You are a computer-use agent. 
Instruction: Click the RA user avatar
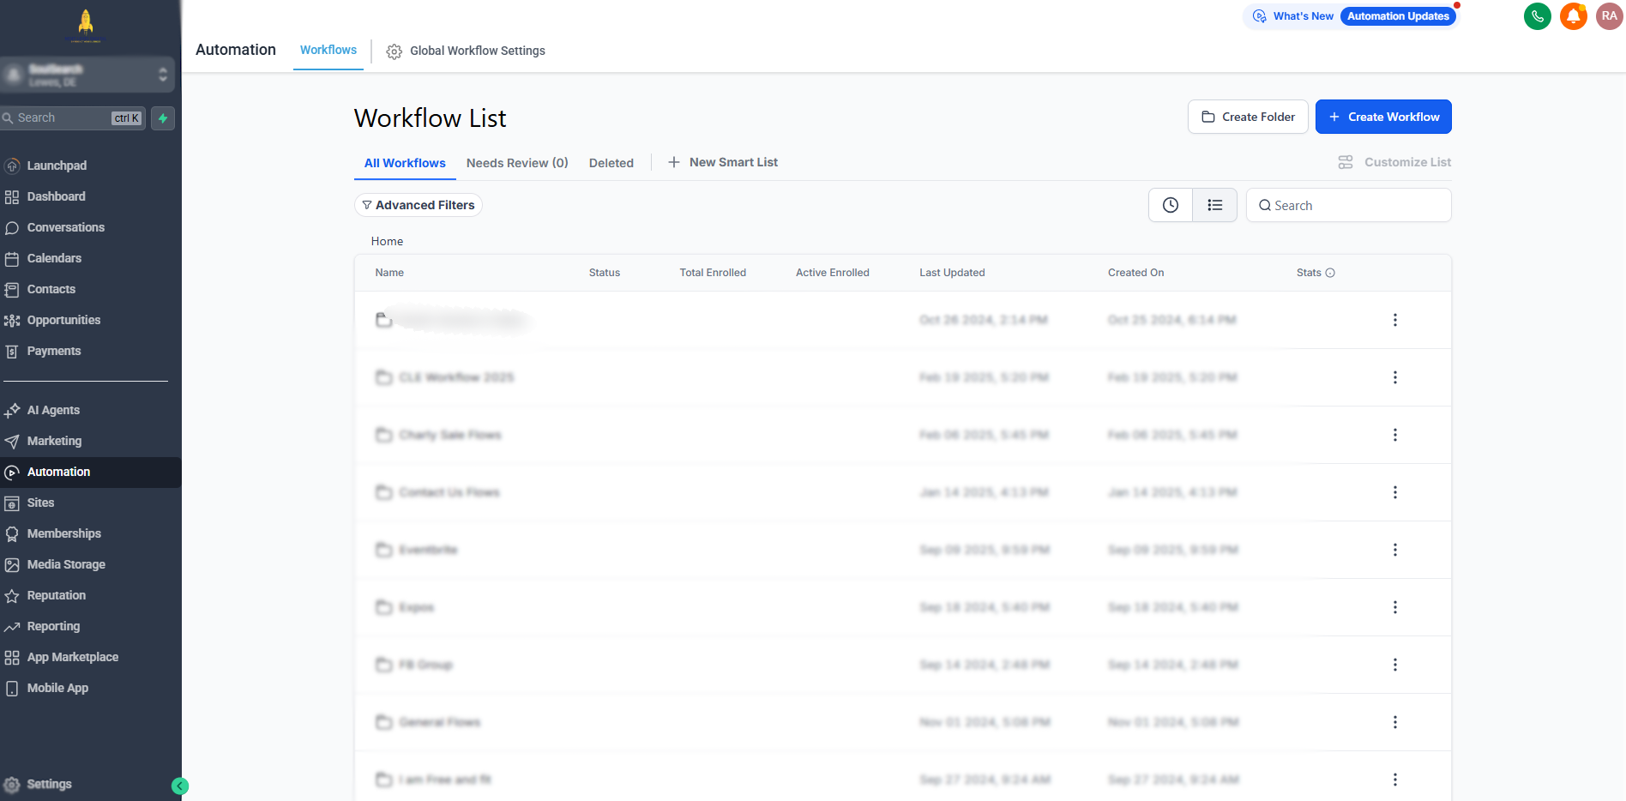click(1609, 16)
